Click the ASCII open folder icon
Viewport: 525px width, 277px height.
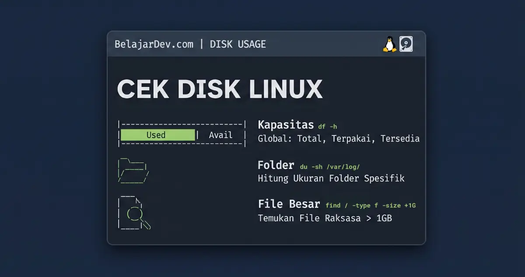[133, 170]
